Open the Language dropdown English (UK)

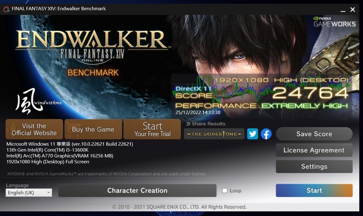29,192
